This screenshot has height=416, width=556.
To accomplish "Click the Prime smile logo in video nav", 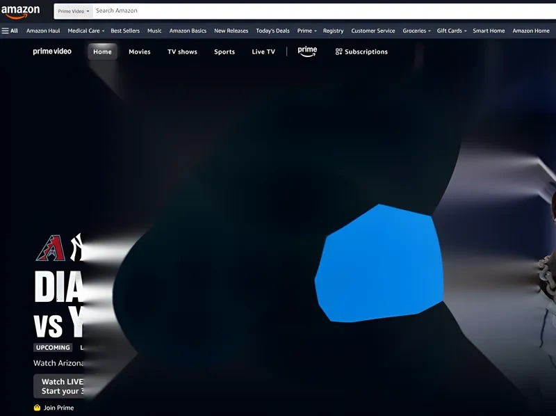I will (307, 51).
